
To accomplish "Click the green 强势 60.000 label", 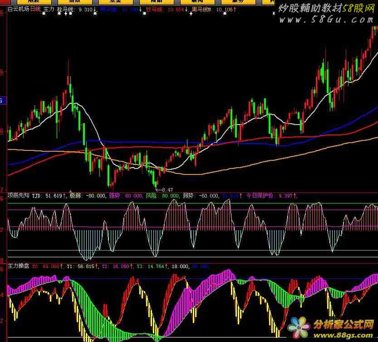I will point(126,196).
